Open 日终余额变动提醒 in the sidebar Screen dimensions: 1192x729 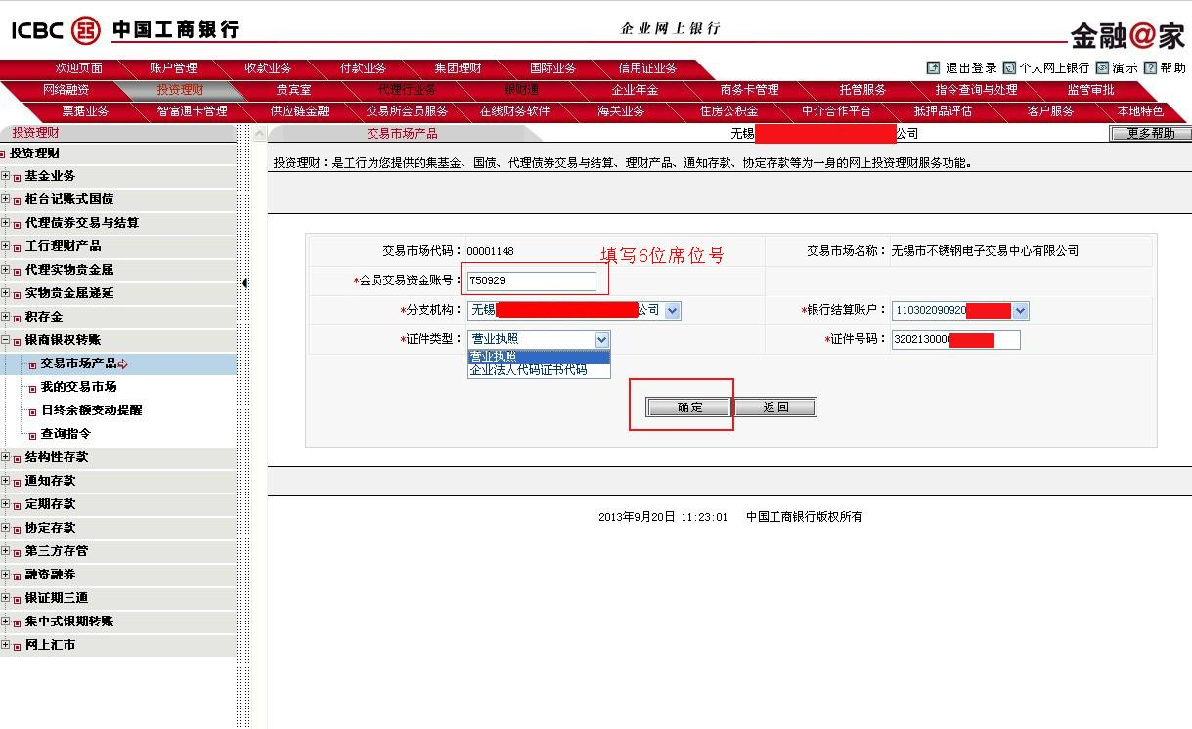coord(92,410)
